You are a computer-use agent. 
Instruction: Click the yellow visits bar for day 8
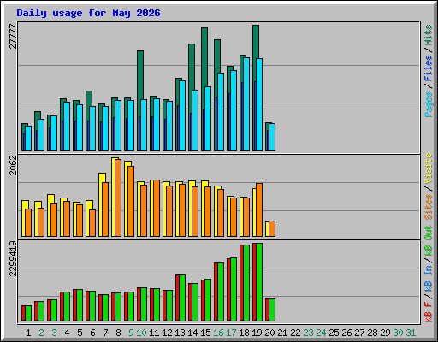click(114, 197)
